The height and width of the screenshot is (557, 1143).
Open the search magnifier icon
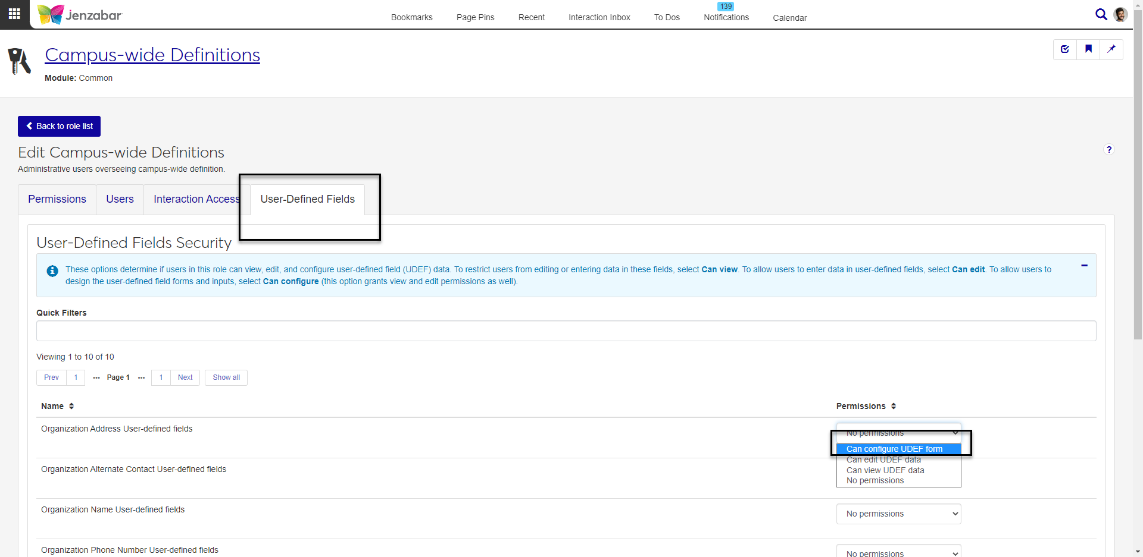[x=1101, y=15]
